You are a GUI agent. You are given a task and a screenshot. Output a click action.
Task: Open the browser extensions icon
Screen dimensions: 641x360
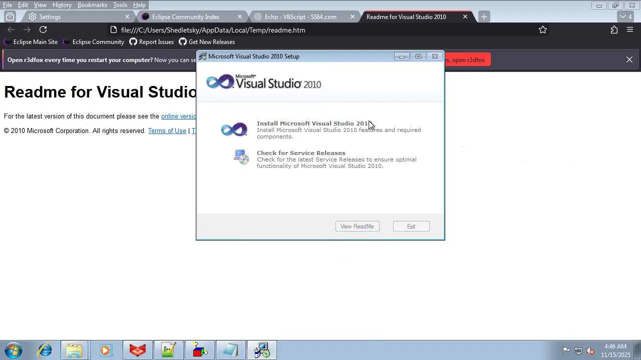click(x=614, y=30)
